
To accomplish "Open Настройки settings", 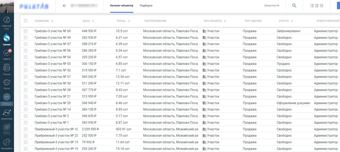I will 7,143.
